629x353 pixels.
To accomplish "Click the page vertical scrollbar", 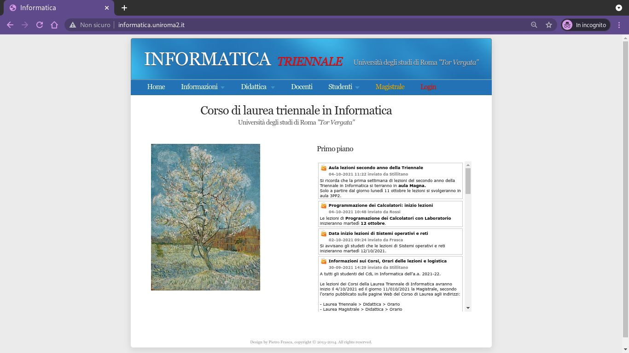I will pyautogui.click(x=625, y=188).
